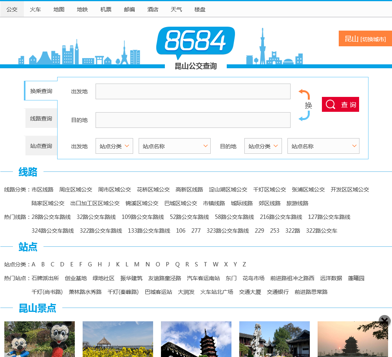The image size is (392, 357).
Task: Select the 线路查询 tab
Action: point(41,118)
